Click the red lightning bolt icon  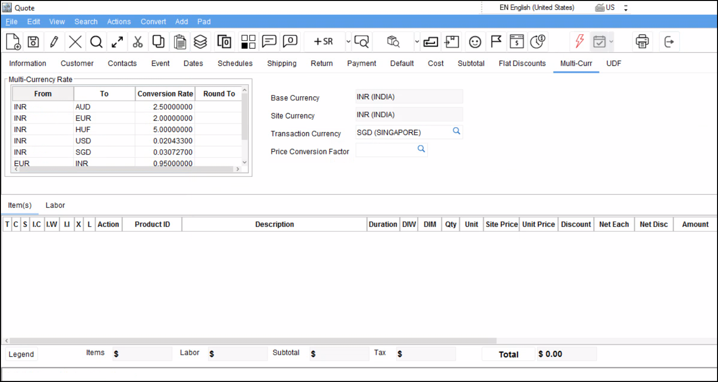click(579, 42)
